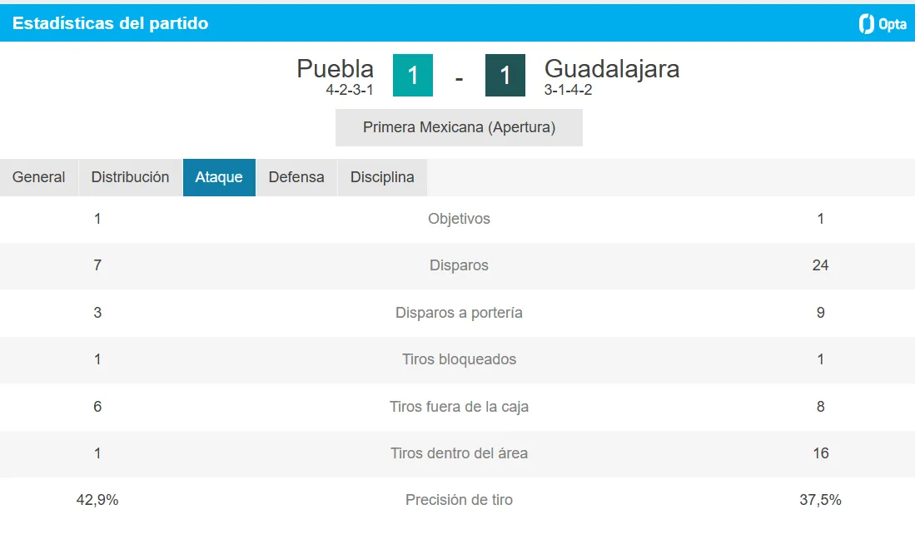
Task: Open the General statistics tab
Action: coord(38,177)
